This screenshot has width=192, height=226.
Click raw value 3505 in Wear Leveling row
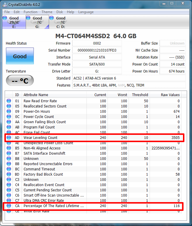tap(176, 137)
